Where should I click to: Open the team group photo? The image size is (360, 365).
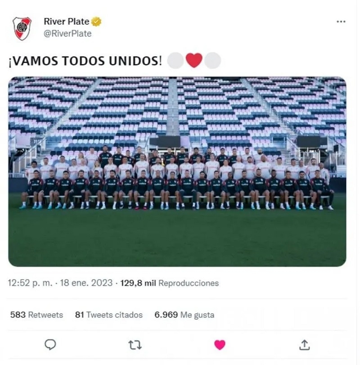tap(177, 171)
